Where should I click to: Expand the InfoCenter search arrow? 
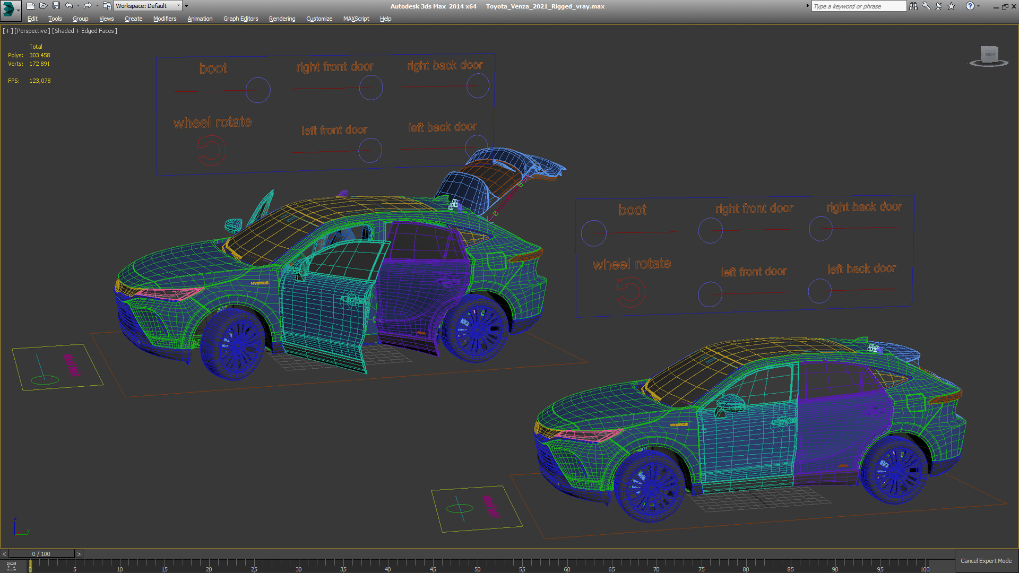pyautogui.click(x=808, y=6)
